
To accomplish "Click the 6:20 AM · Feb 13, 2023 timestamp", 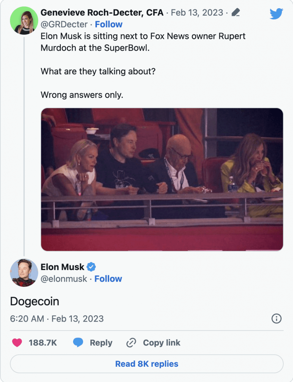I will [57, 319].
